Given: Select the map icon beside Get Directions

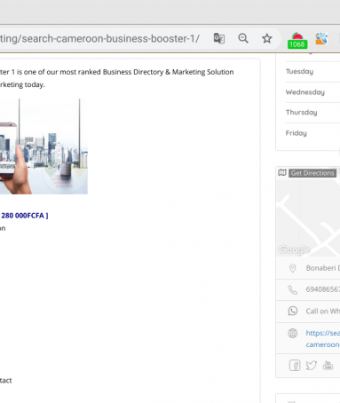Looking at the screenshot, I should [282, 173].
